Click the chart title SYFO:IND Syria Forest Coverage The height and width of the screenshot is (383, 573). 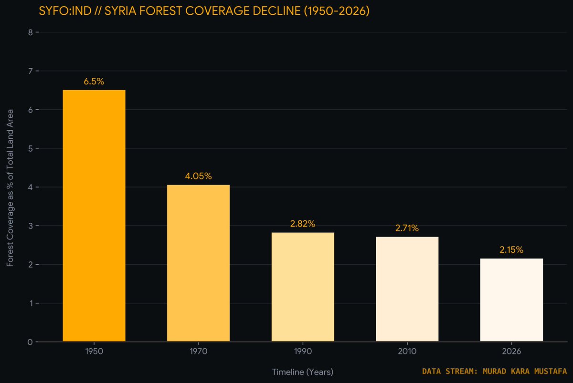pyautogui.click(x=204, y=11)
